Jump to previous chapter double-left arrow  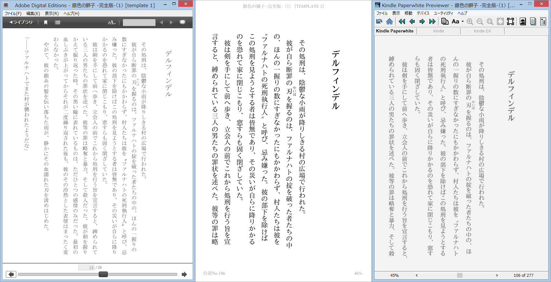tap(402, 21)
